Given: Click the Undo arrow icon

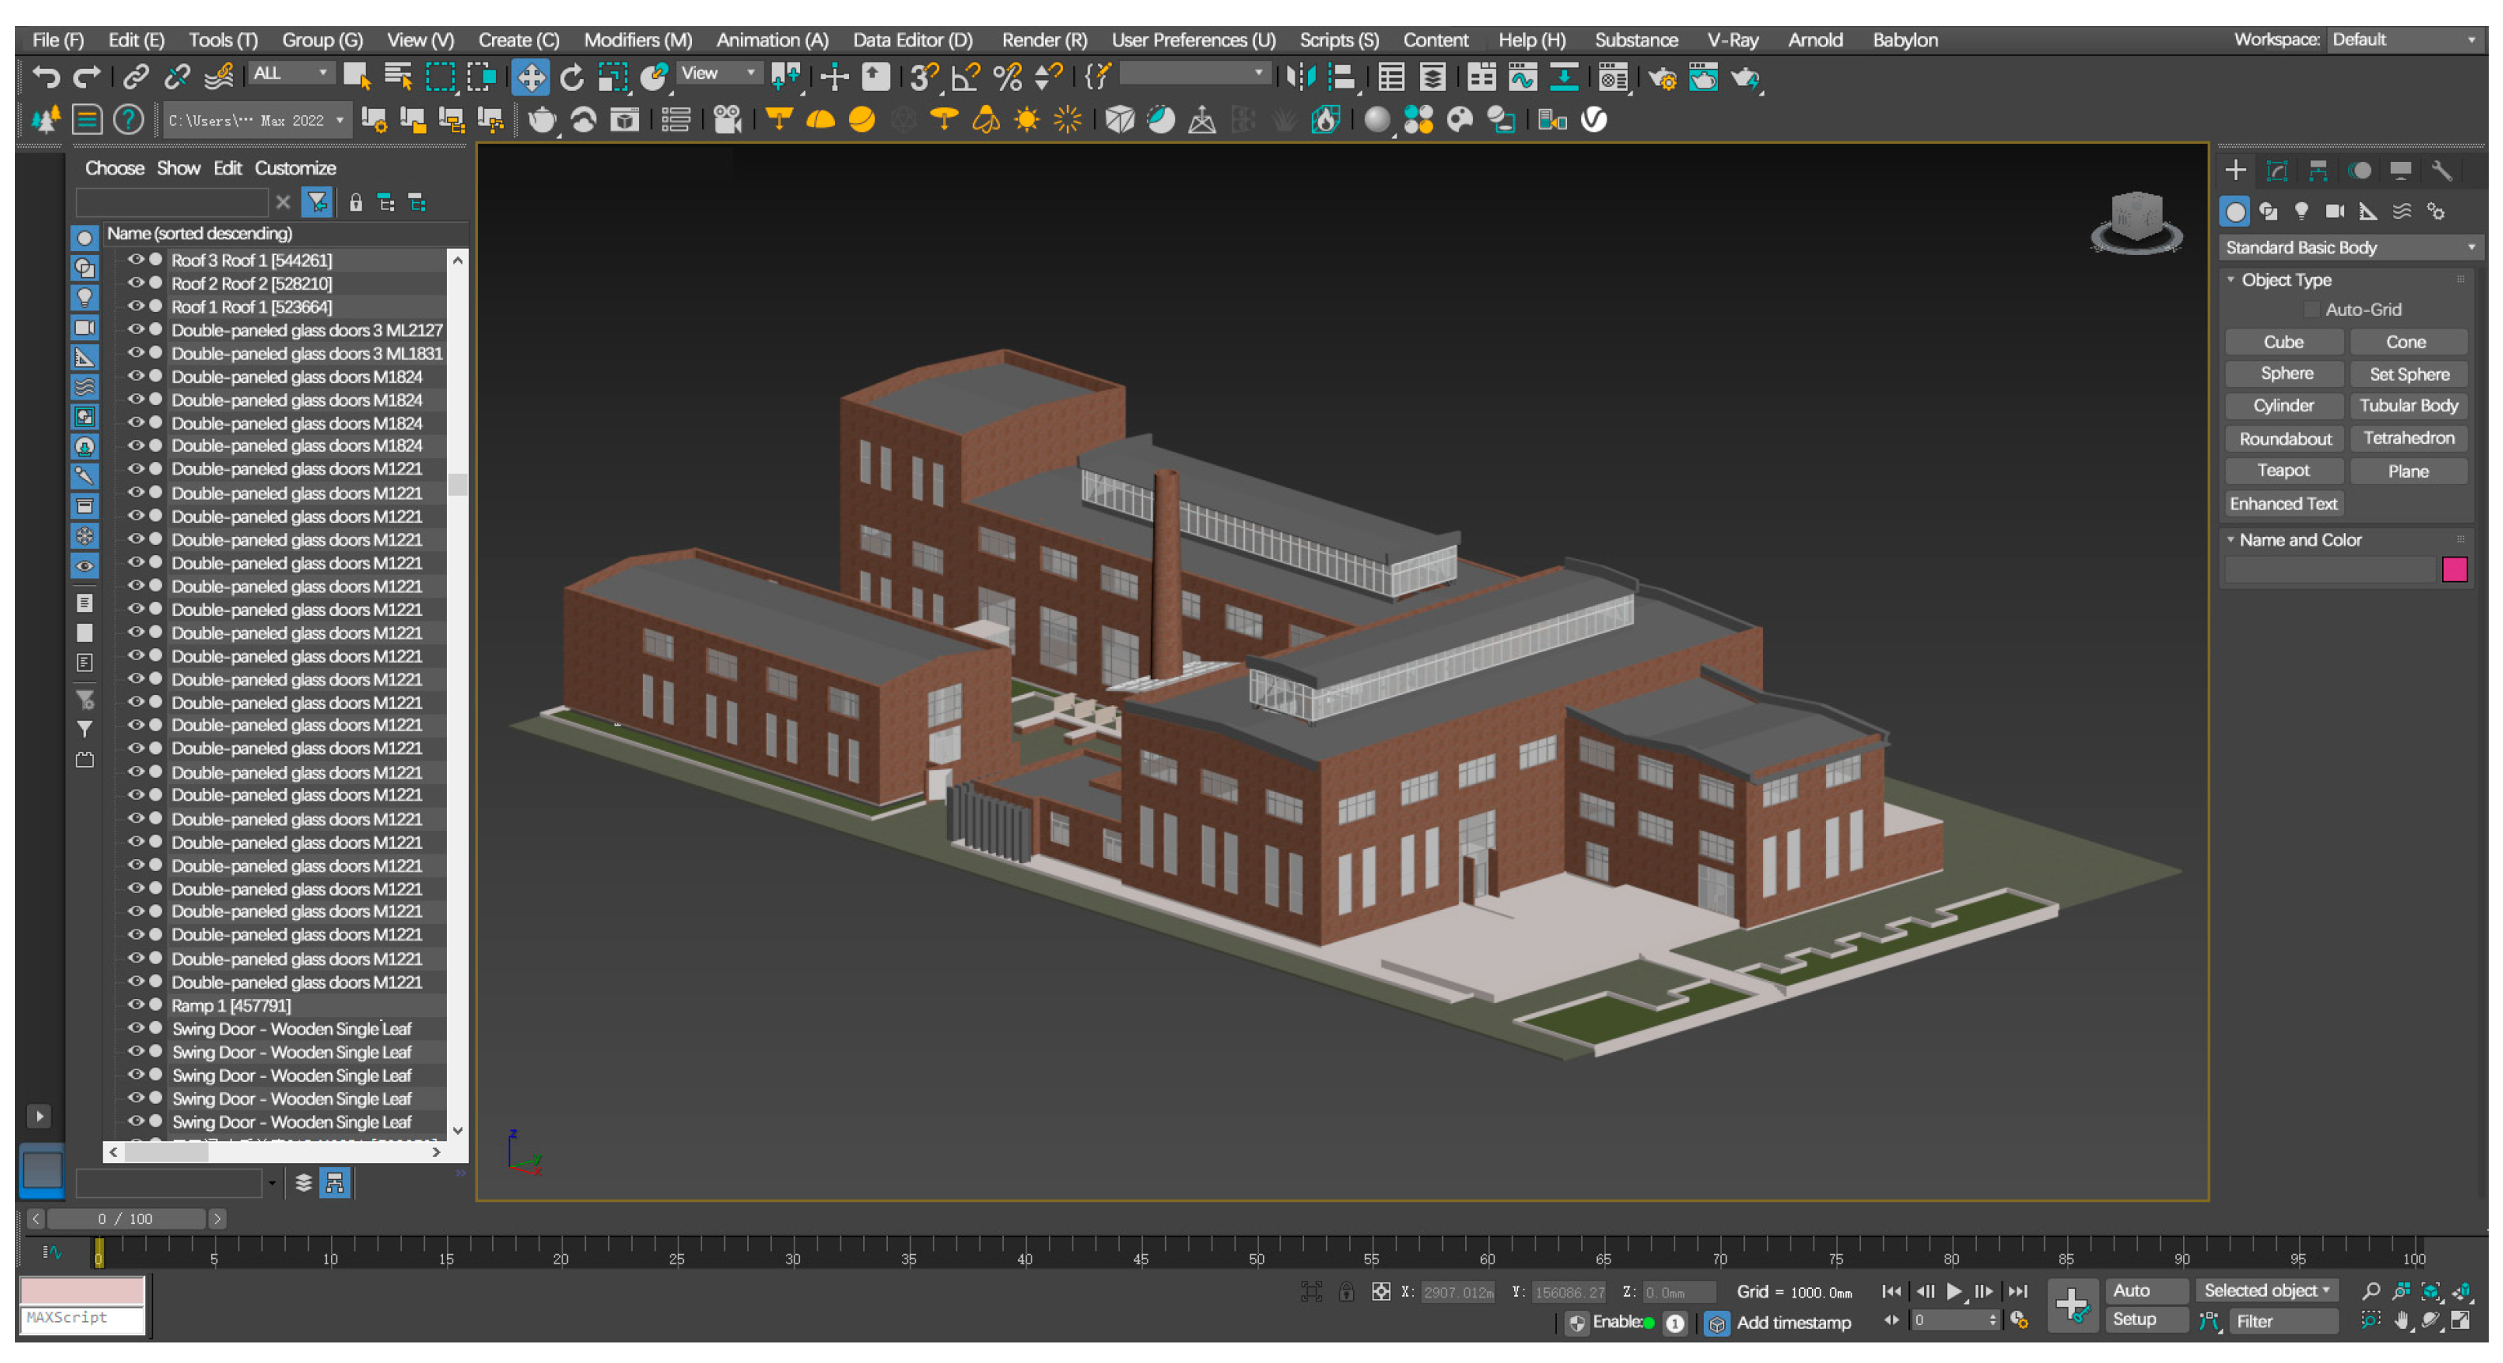Looking at the screenshot, I should click(45, 76).
